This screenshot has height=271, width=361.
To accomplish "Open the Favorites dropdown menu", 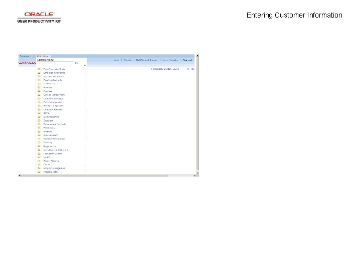I will [x=26, y=56].
